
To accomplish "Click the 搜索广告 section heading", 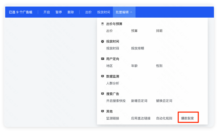I will pyautogui.click(x=113, y=94).
